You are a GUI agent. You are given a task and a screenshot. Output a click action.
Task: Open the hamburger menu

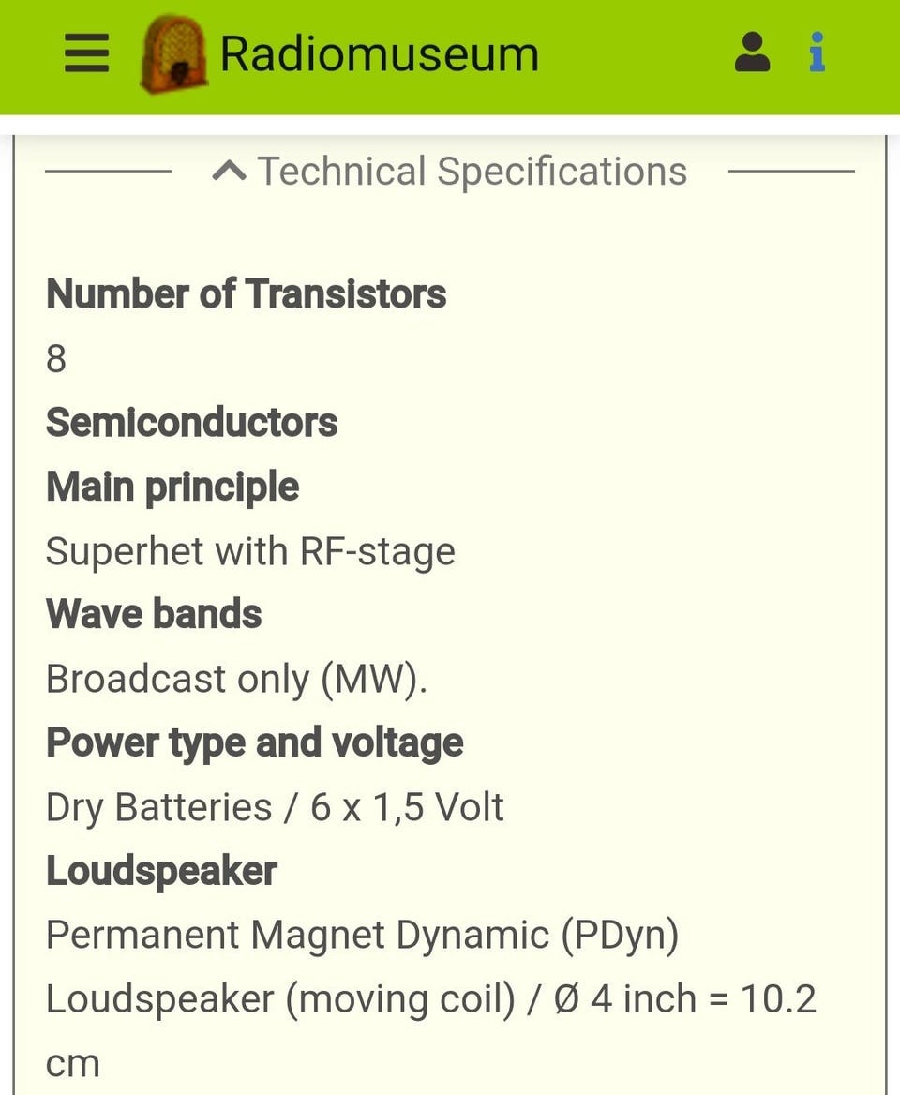point(86,52)
